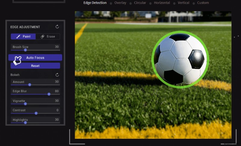The width and height of the screenshot is (241, 146).
Task: Open the Custom tab
Action: pyautogui.click(x=203, y=3)
